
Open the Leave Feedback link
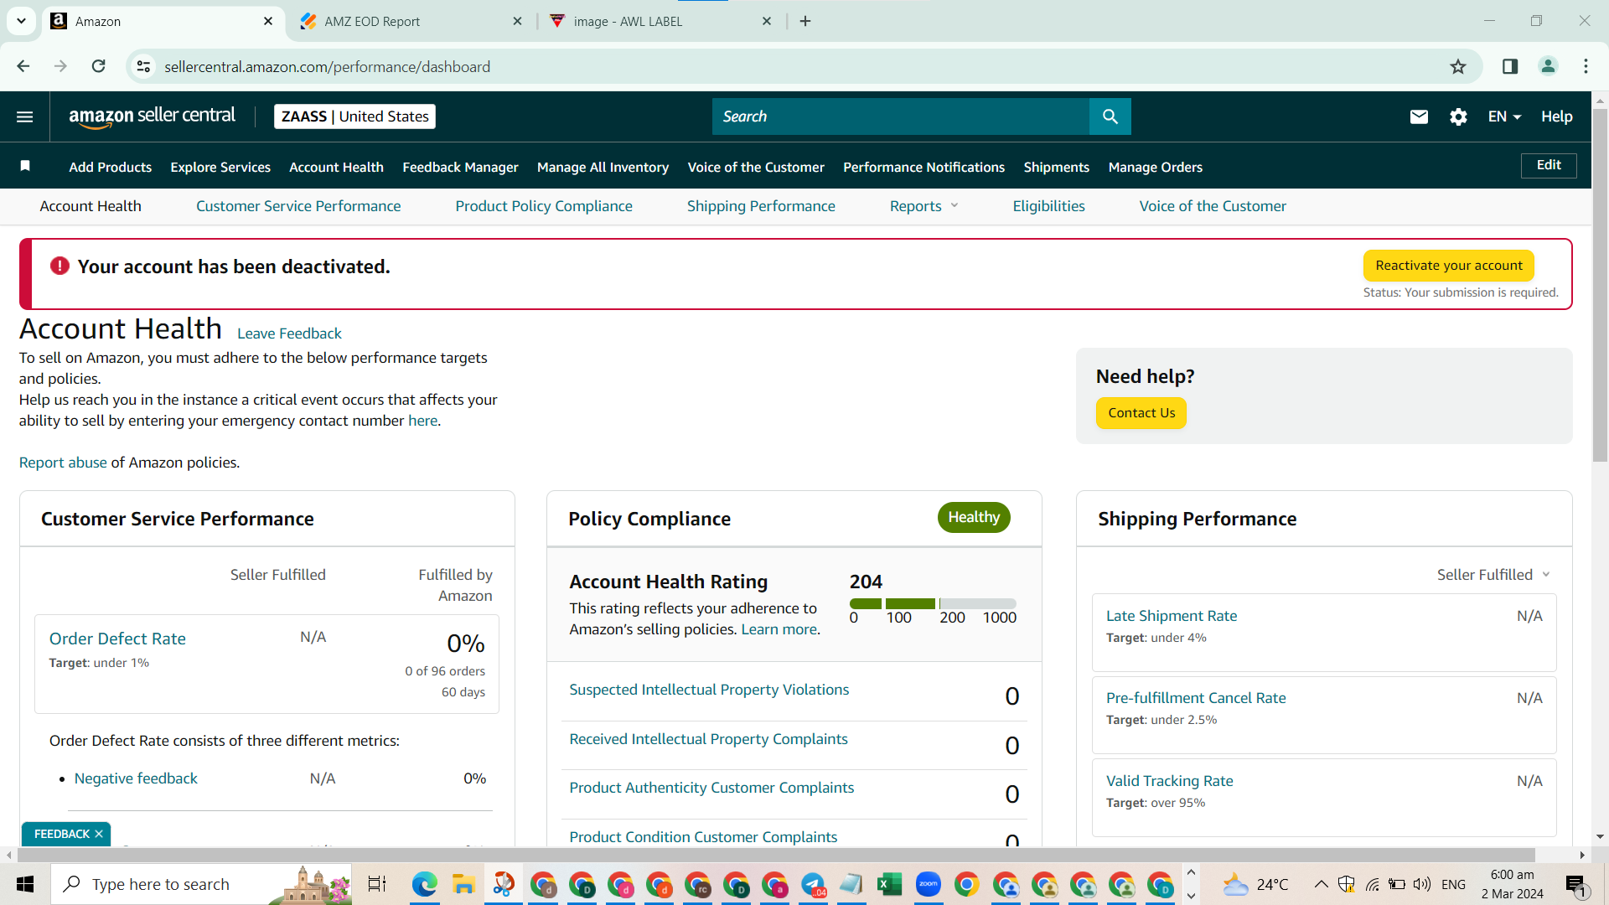point(289,334)
